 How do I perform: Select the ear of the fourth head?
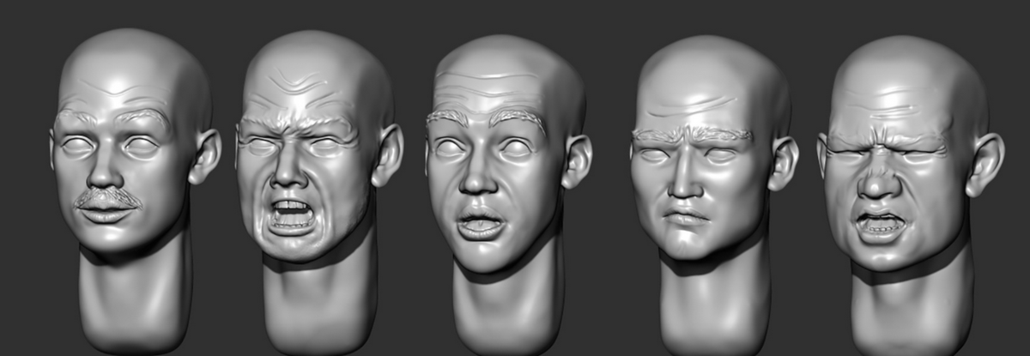click(783, 163)
